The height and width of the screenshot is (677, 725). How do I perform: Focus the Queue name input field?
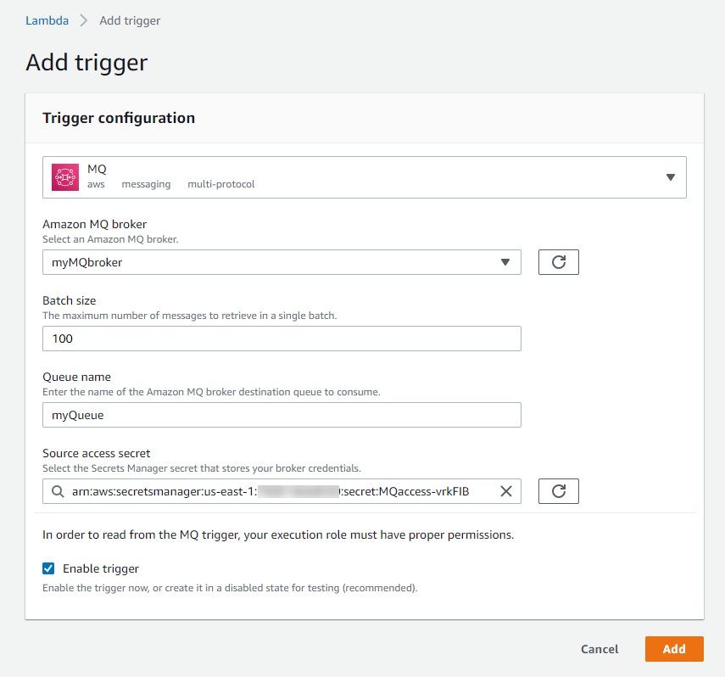[282, 415]
